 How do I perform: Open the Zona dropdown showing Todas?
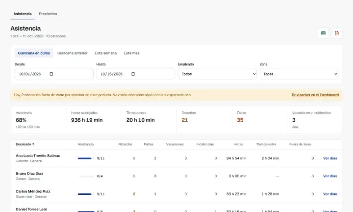pyautogui.click(x=299, y=74)
